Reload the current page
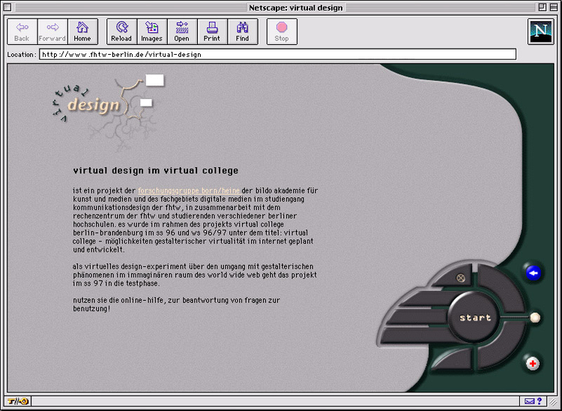 pyautogui.click(x=121, y=31)
